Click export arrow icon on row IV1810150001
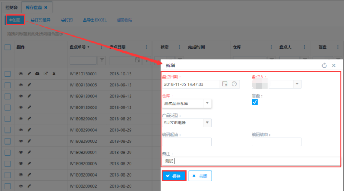Image resolution: width=344 pixels, height=191 pixels. (45, 74)
